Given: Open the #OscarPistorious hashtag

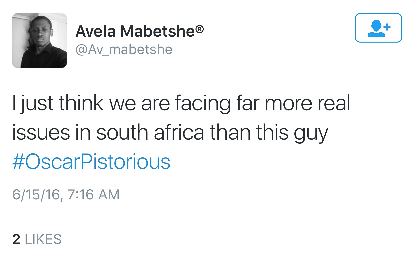Looking at the screenshot, I should (x=91, y=161).
